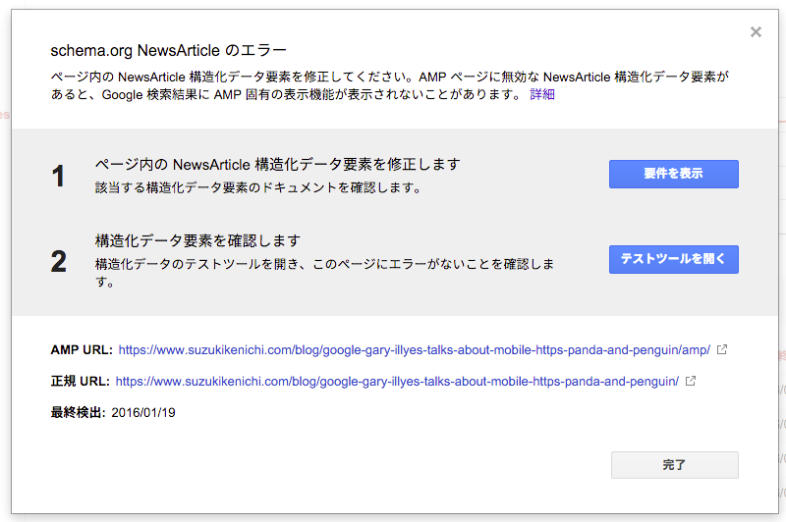This screenshot has height=522, width=786.
Task: Click text 該当する構造化データ要素のドキュメントを確認します
Action: pos(258,187)
